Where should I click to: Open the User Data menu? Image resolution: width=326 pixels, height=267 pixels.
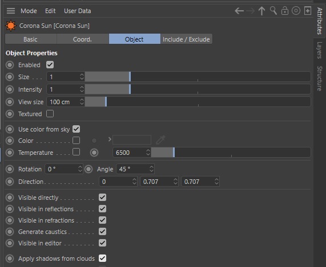[x=77, y=11]
